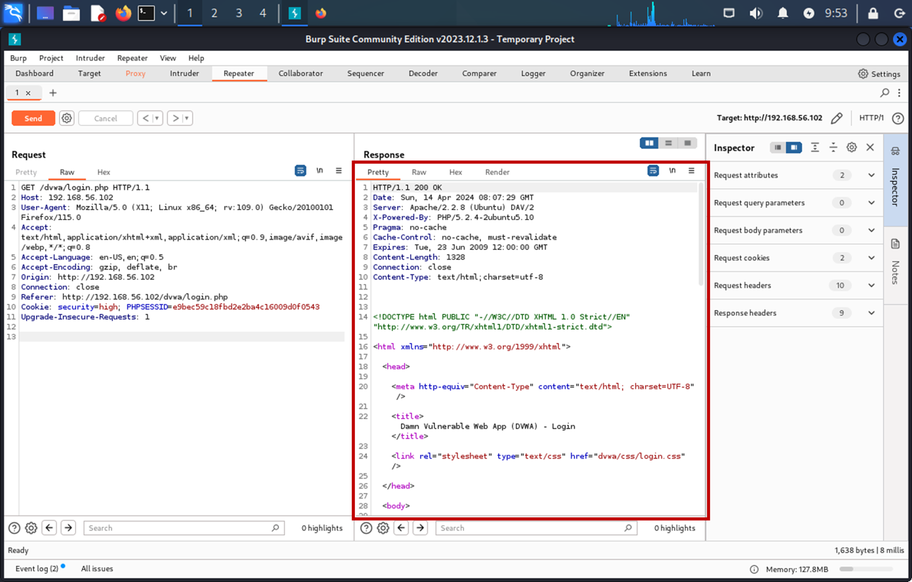Collapse all Inspector sections

[833, 147]
